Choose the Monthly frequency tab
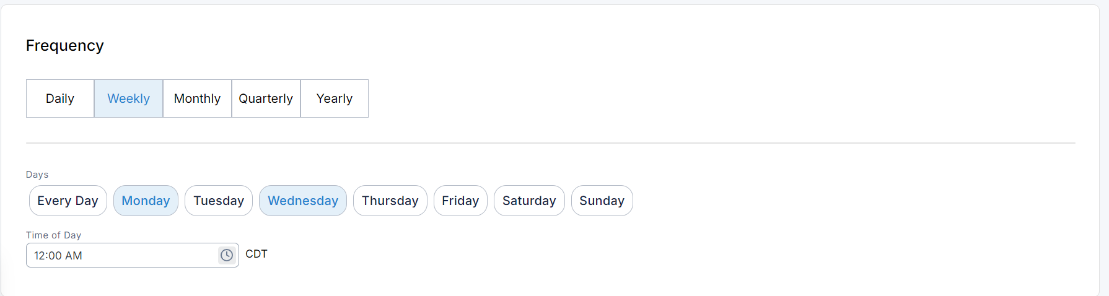The width and height of the screenshot is (1109, 296). 197,98
